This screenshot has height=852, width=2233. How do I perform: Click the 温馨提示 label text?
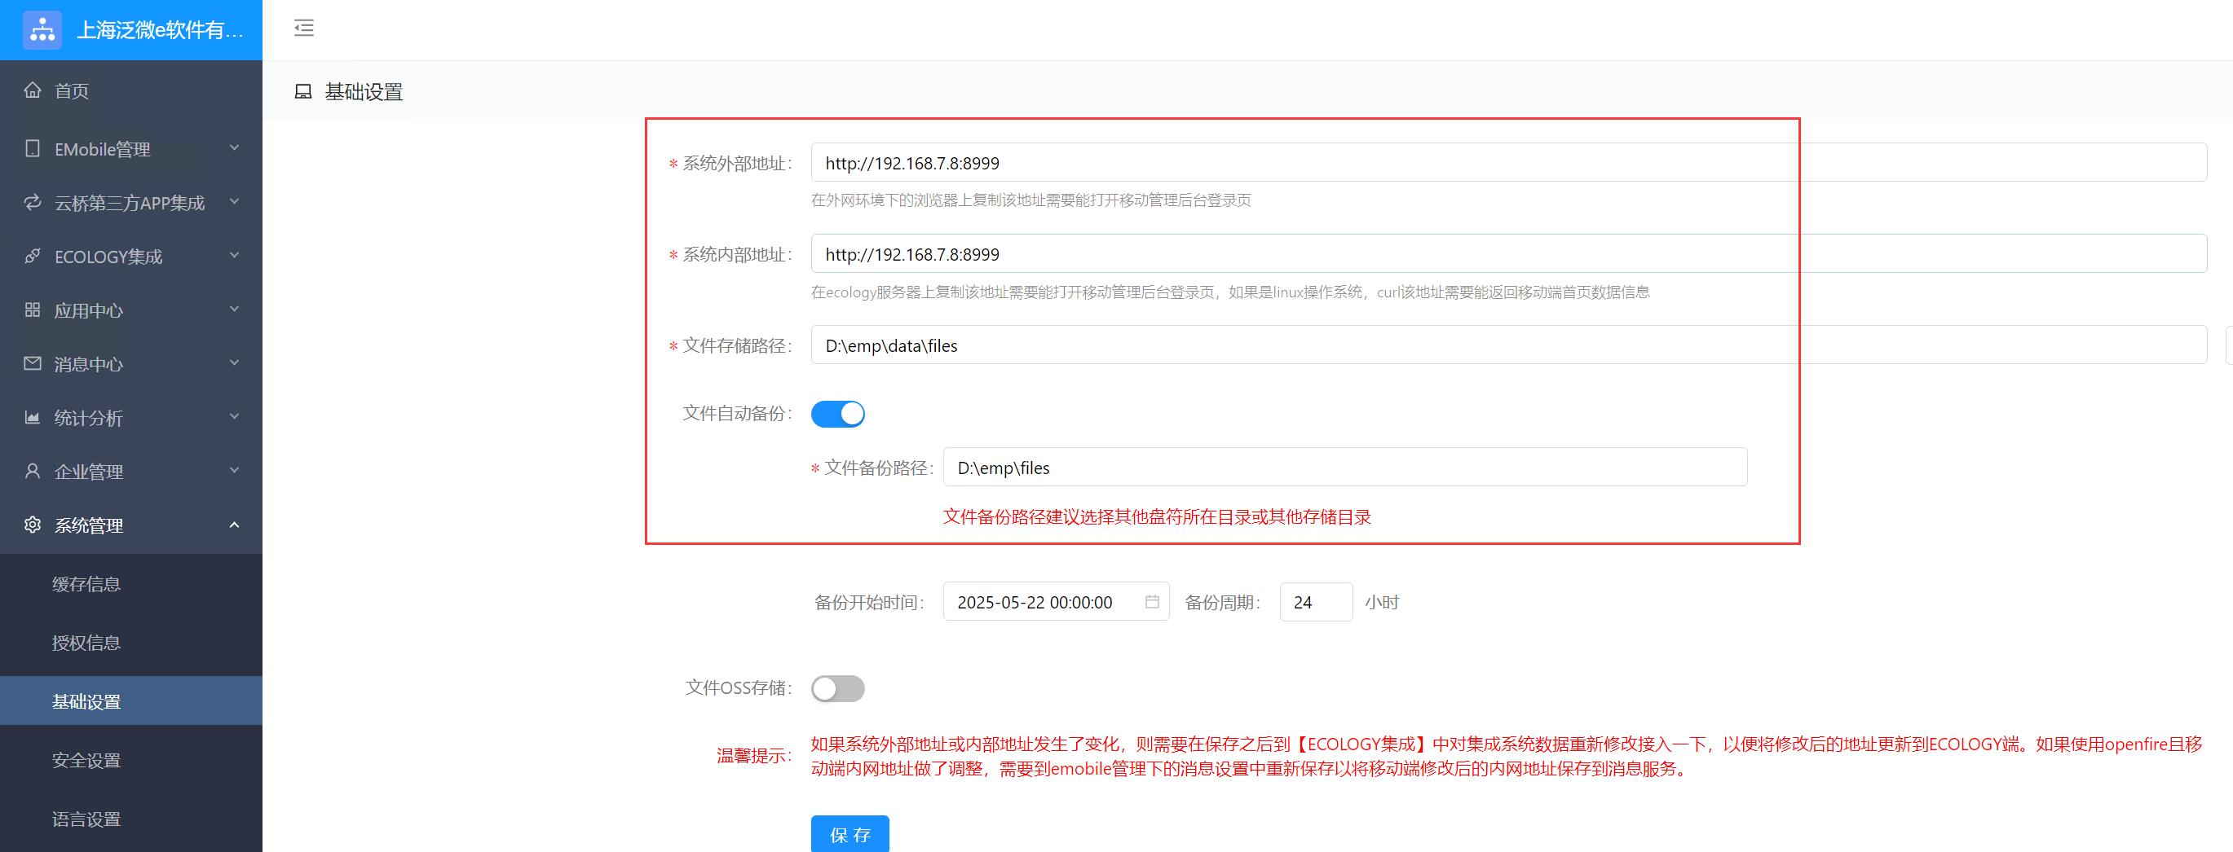pos(753,756)
